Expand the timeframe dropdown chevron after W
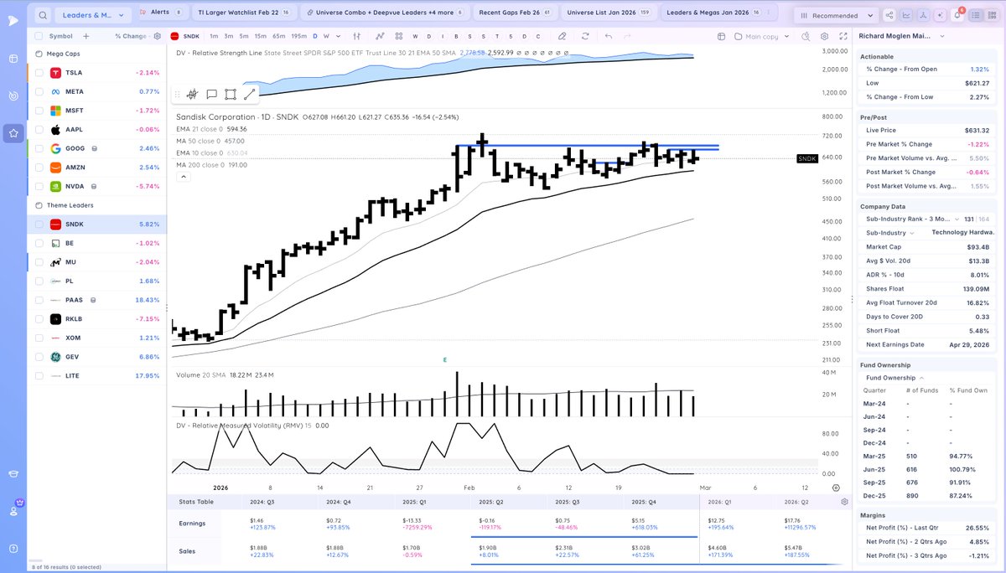The width and height of the screenshot is (1006, 573). (x=339, y=36)
